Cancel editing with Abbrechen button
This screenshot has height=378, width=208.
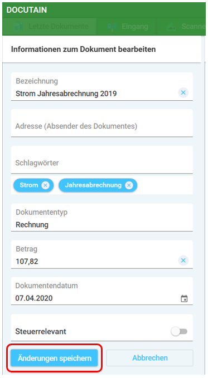150,358
